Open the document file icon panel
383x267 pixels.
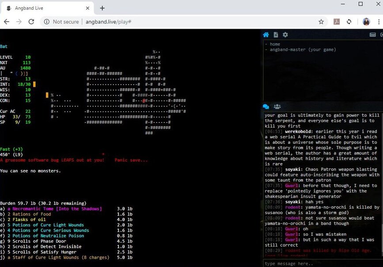click(276, 34)
